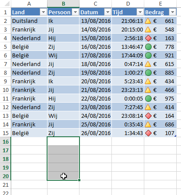Open the Land column filter dropdown
Screen dimensions: 181x195
click(43, 12)
